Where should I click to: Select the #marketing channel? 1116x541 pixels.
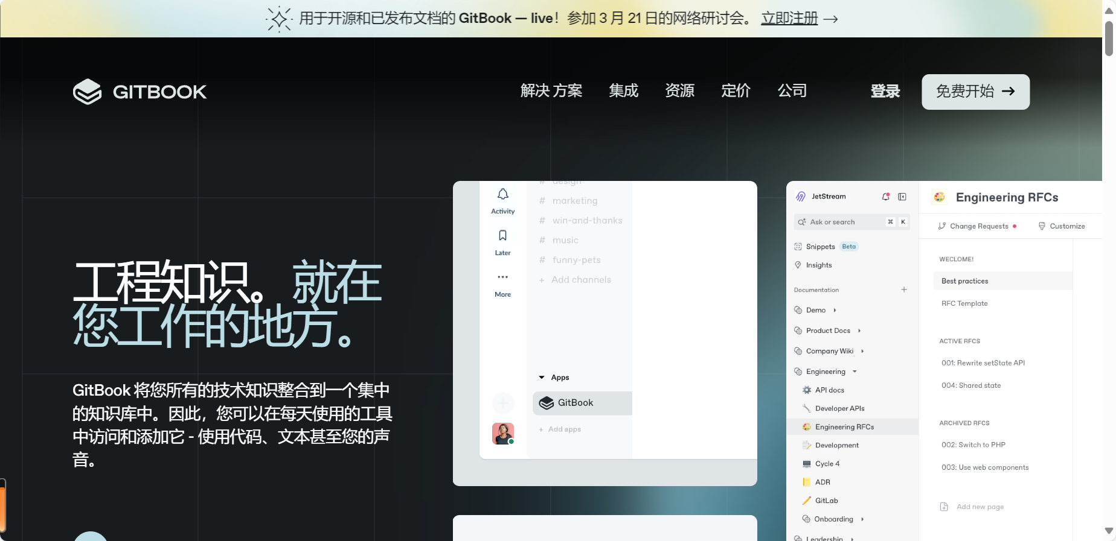(568, 201)
